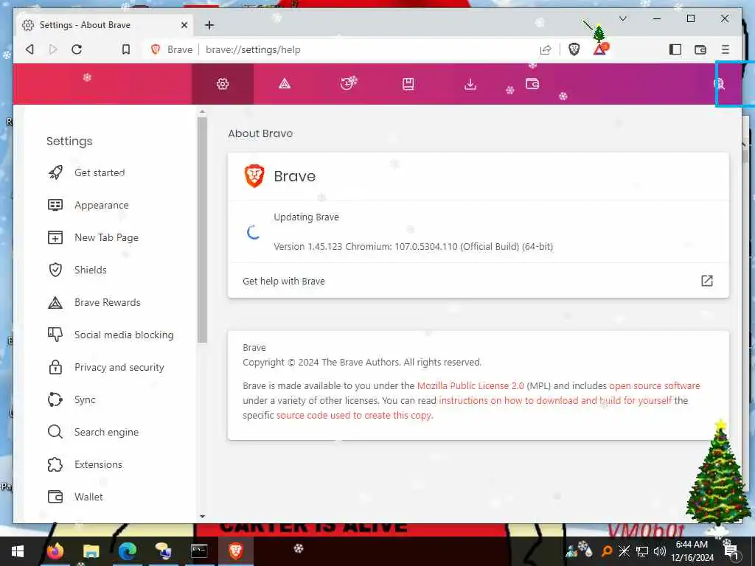Select Appearance in settings sidebar

(102, 205)
